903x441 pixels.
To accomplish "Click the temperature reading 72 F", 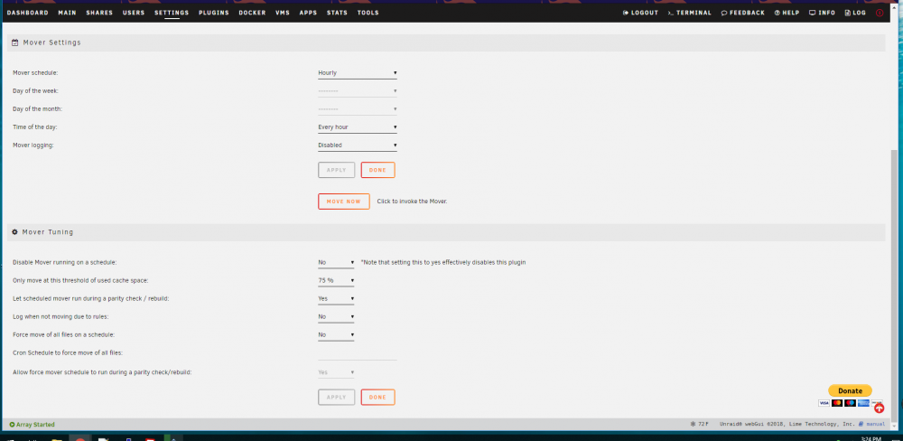I will 699,425.
